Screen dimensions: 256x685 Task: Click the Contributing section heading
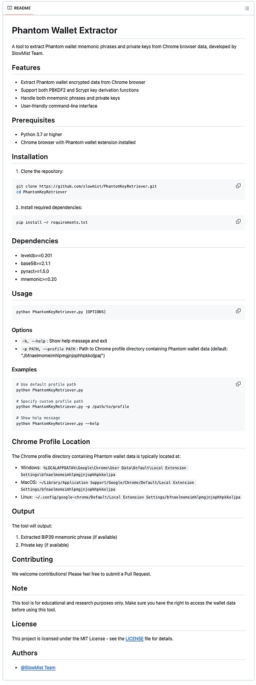32,559
